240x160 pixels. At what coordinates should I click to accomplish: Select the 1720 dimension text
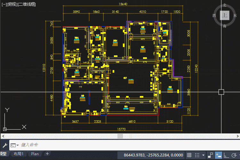point(164,12)
